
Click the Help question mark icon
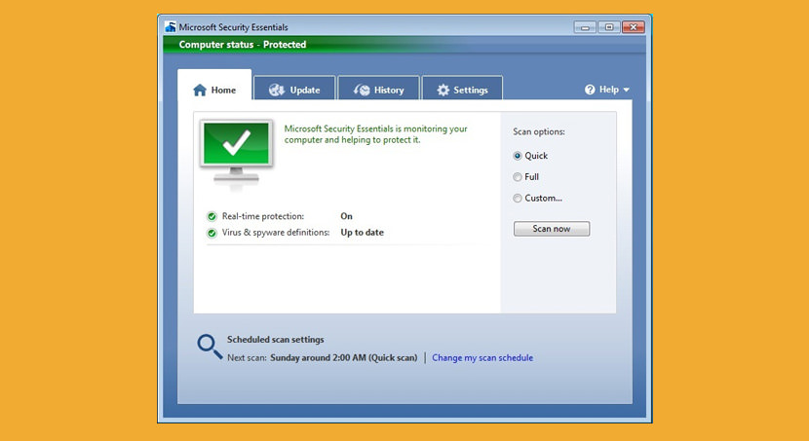[x=590, y=90]
